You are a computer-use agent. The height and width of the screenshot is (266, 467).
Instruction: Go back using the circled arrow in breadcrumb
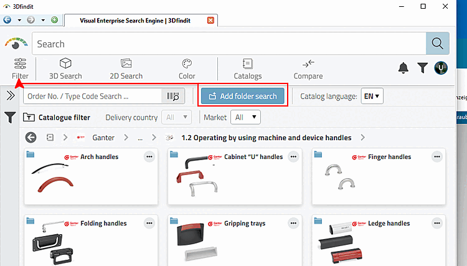(x=31, y=138)
